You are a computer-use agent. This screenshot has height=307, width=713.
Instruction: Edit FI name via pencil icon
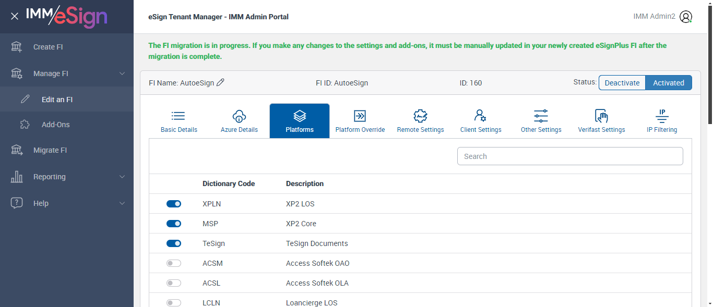click(220, 82)
